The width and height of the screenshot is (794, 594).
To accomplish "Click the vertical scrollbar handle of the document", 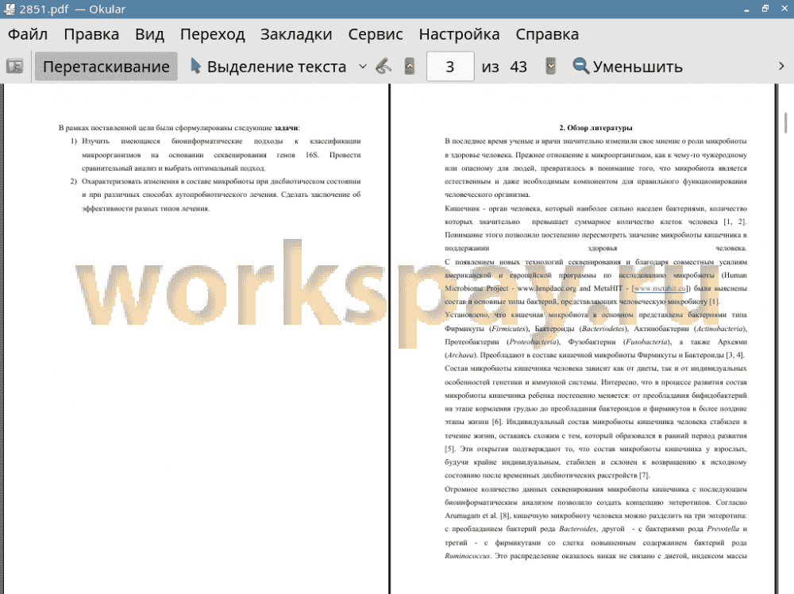I will 785,122.
